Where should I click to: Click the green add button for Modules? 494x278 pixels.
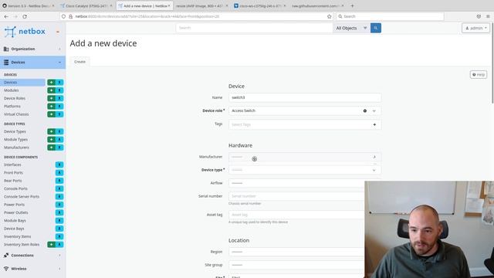[x=52, y=90]
